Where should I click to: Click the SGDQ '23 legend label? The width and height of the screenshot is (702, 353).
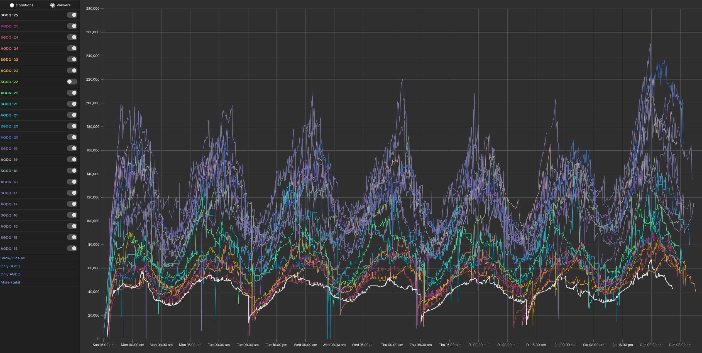[x=9, y=60]
